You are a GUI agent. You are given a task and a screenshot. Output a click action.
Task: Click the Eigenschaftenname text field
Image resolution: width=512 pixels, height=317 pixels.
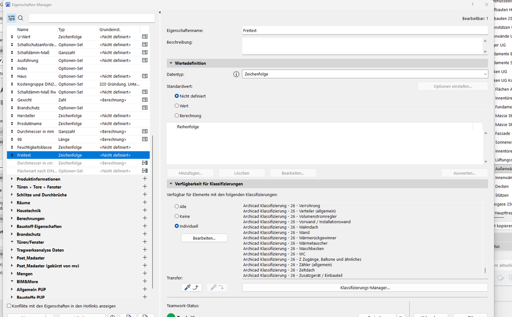point(364,31)
